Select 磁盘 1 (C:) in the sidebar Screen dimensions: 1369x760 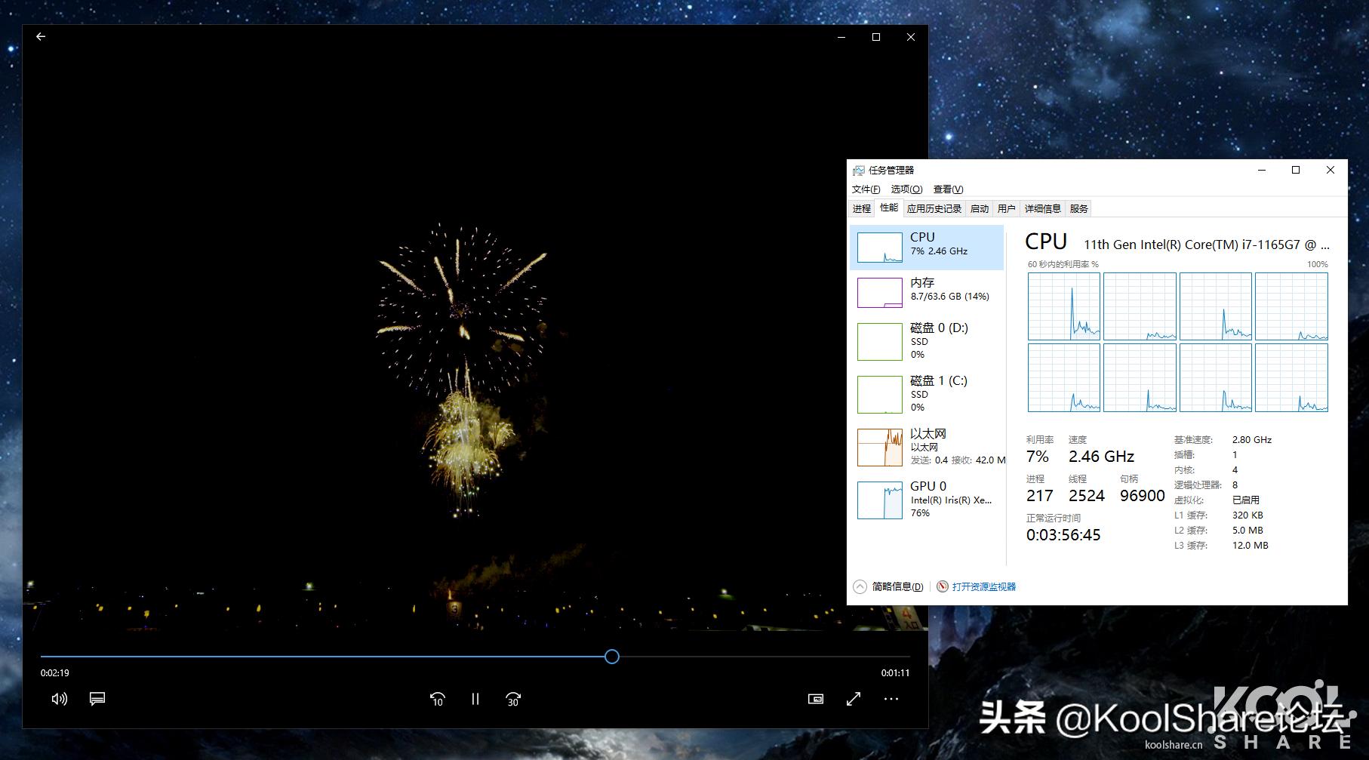(x=928, y=394)
